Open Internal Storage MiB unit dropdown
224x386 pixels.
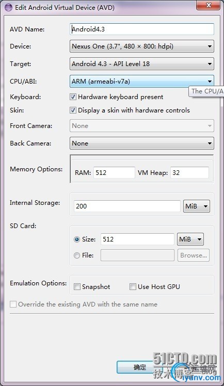(197, 206)
